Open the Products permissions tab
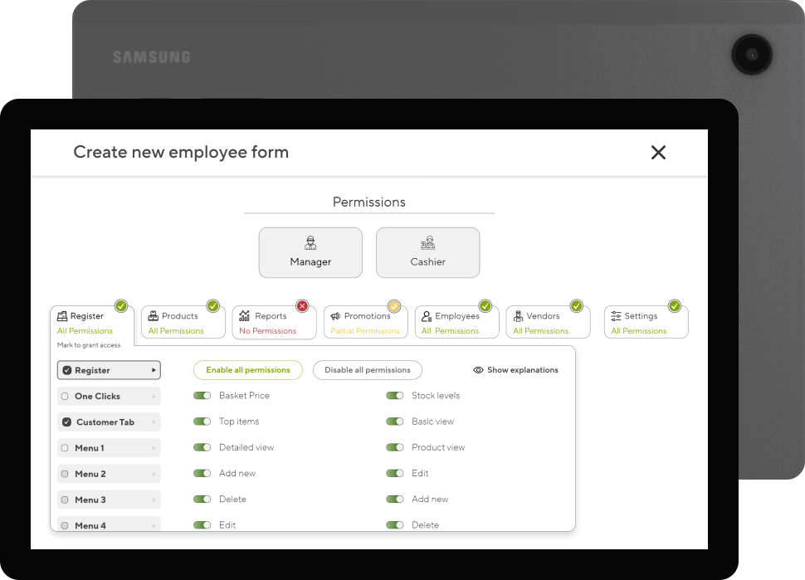 pos(183,322)
